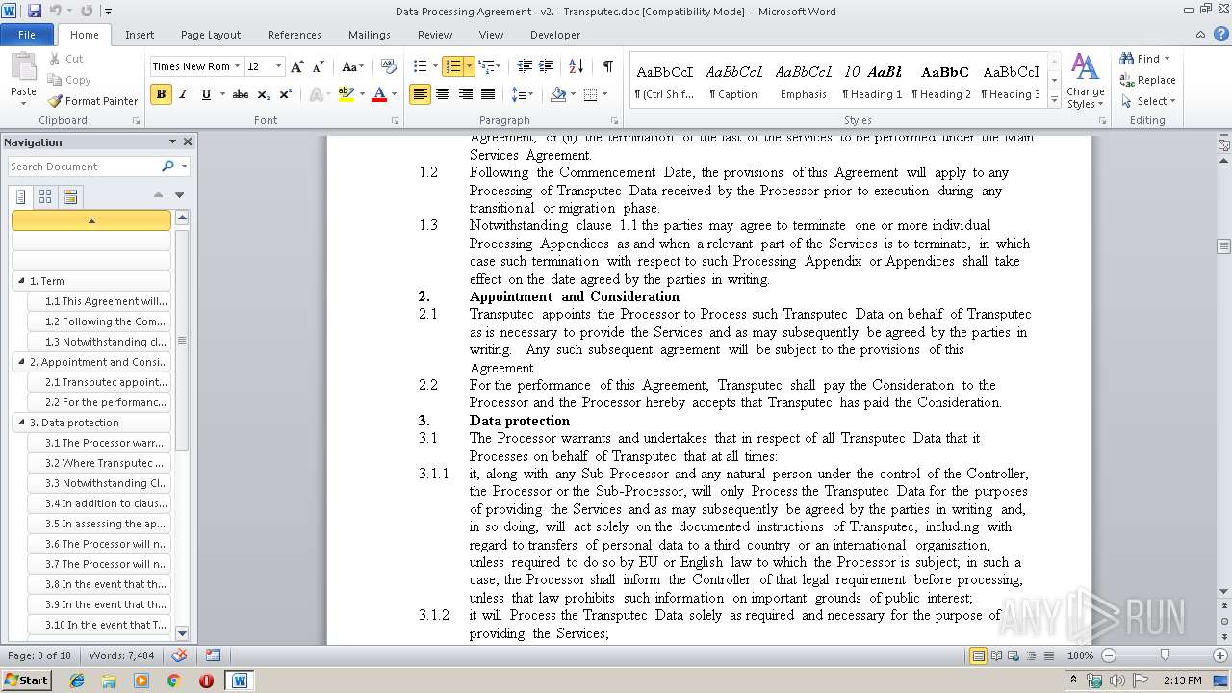Apply strikethrough formatting
1232x693 pixels.
point(241,94)
